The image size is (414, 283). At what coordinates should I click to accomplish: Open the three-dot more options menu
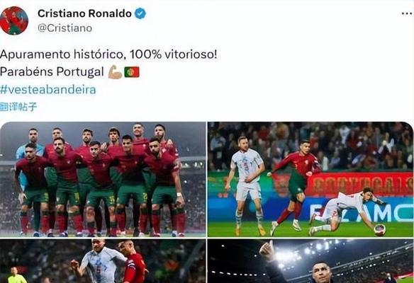(x=408, y=13)
